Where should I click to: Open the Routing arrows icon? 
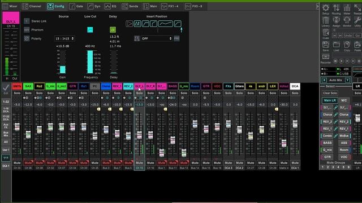[336, 8]
